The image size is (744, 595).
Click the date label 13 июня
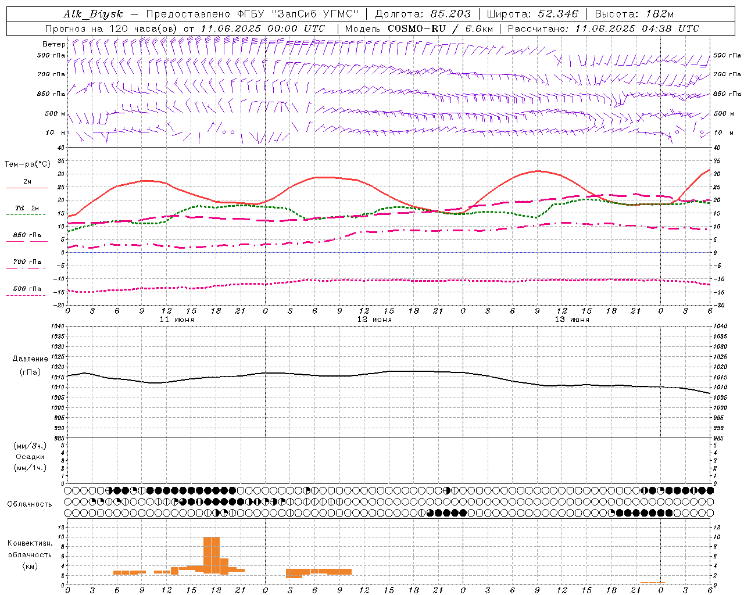(572, 320)
